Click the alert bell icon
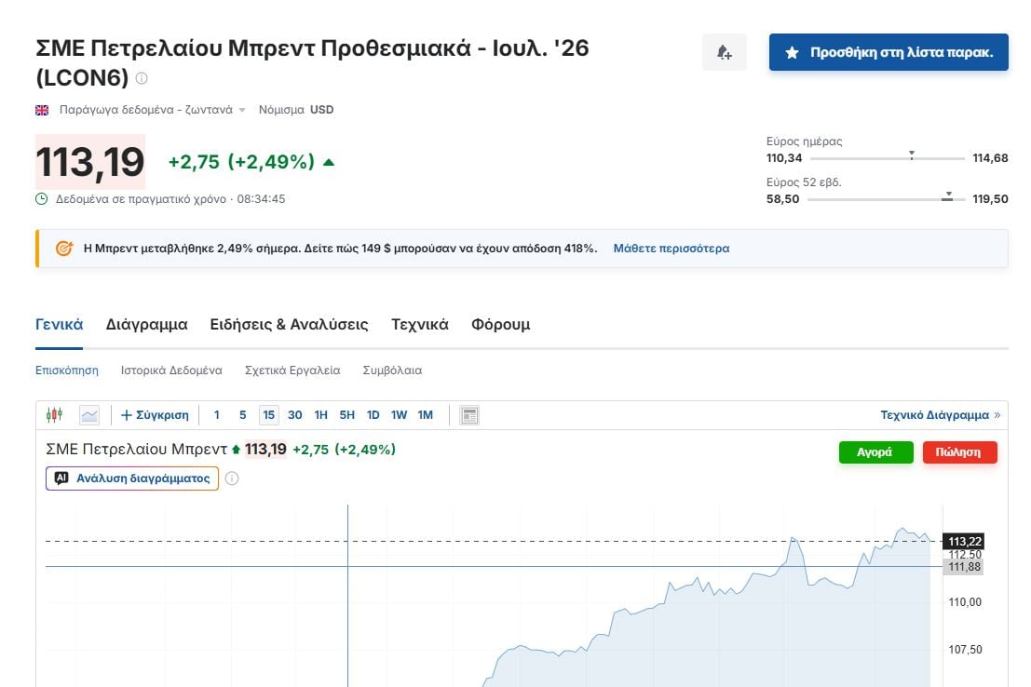This screenshot has height=687, width=1031. pos(724,52)
